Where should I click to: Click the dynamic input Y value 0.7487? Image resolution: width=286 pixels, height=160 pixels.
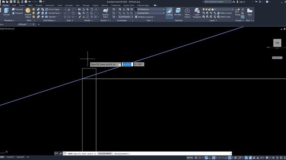(x=139, y=64)
